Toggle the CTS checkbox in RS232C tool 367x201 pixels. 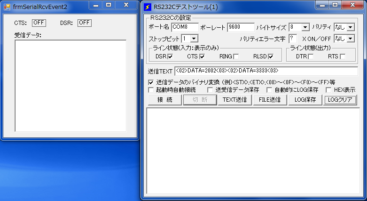click(202, 57)
